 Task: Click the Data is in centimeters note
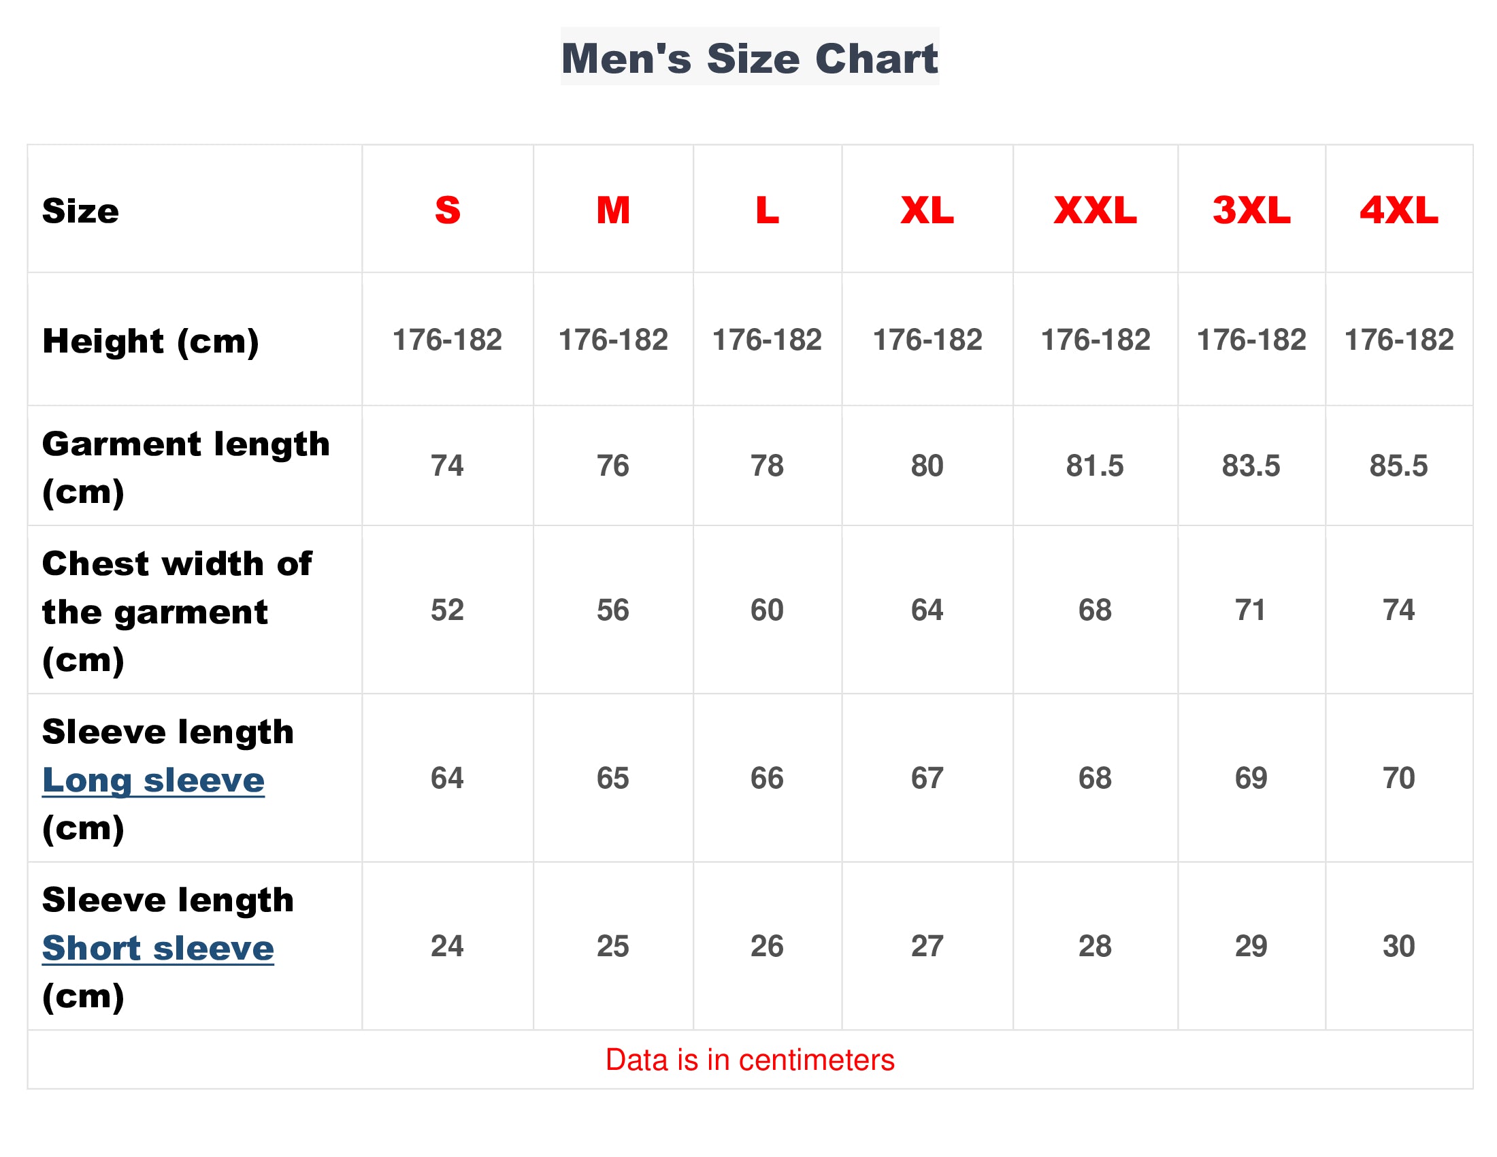click(749, 1060)
